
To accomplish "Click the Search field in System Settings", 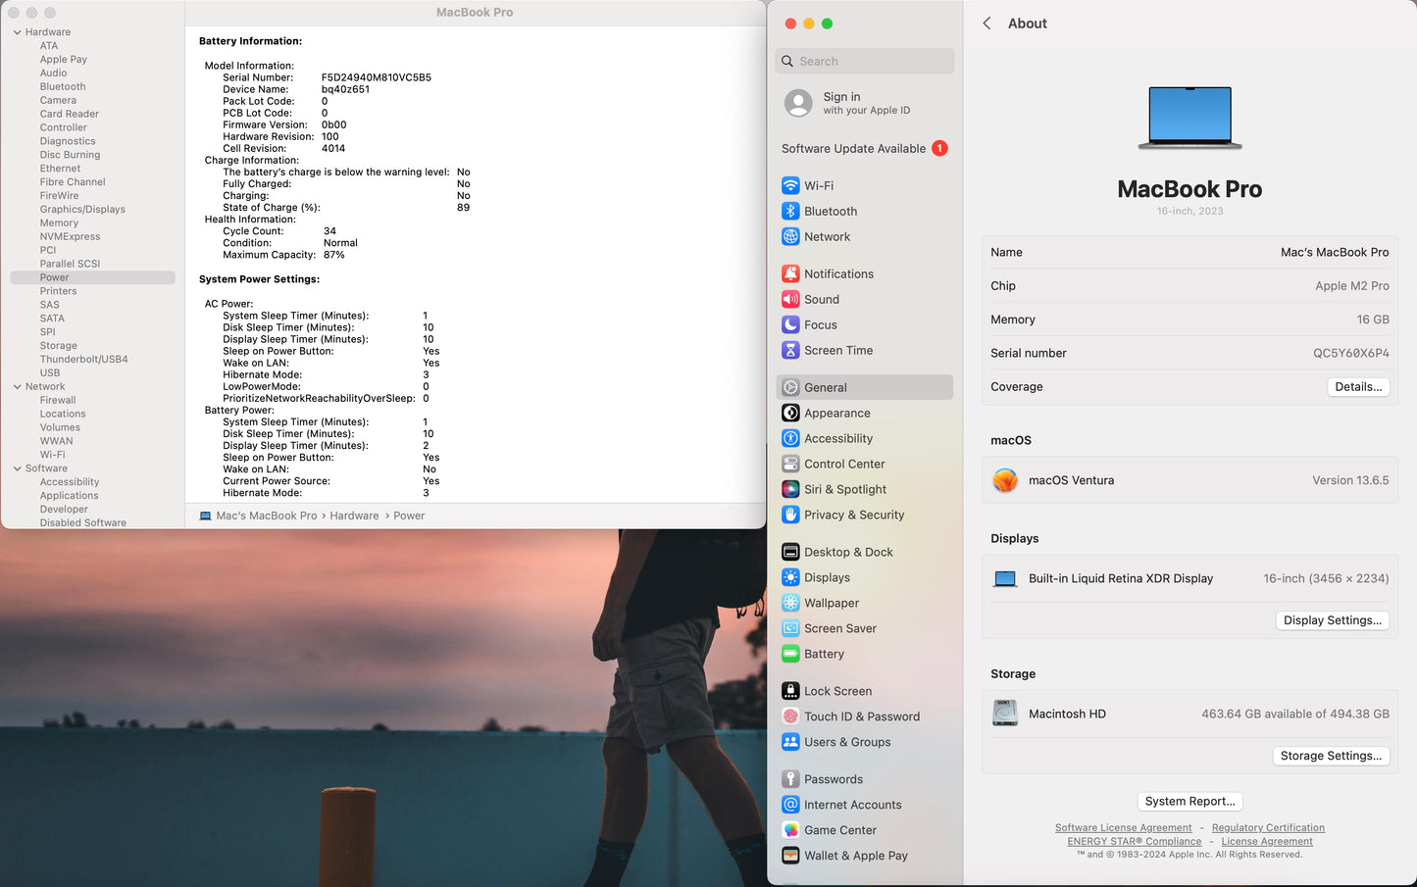I will [x=865, y=61].
